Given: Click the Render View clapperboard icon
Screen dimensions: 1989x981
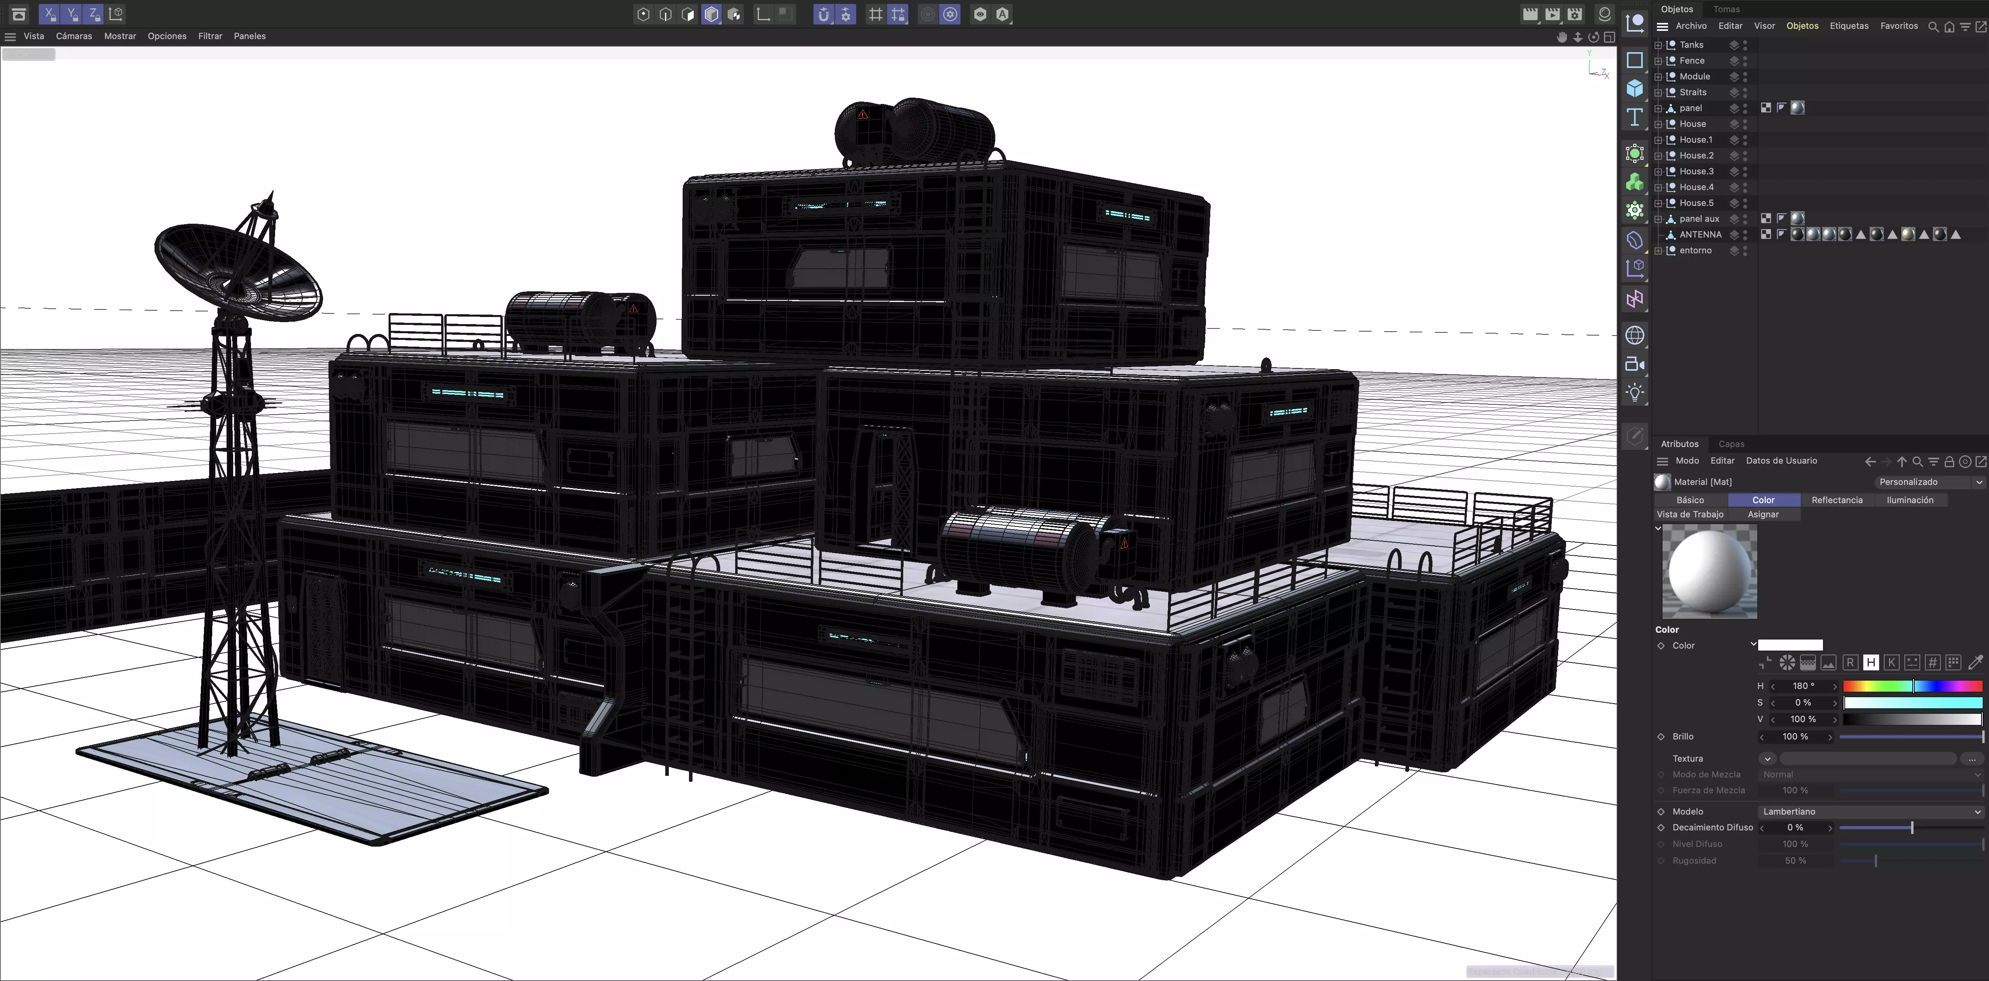Looking at the screenshot, I should click(x=1530, y=14).
